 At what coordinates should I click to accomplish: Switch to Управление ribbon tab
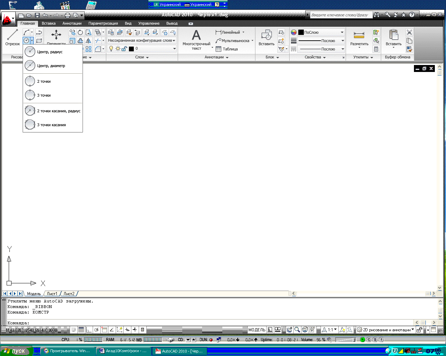(x=149, y=24)
